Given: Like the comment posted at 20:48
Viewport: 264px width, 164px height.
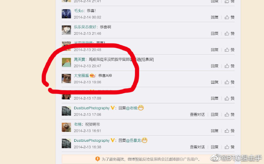Looking at the screenshot, I should [230, 50].
